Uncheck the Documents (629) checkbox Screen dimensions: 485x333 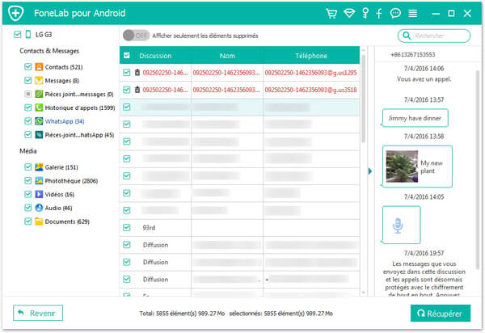pyautogui.click(x=27, y=221)
